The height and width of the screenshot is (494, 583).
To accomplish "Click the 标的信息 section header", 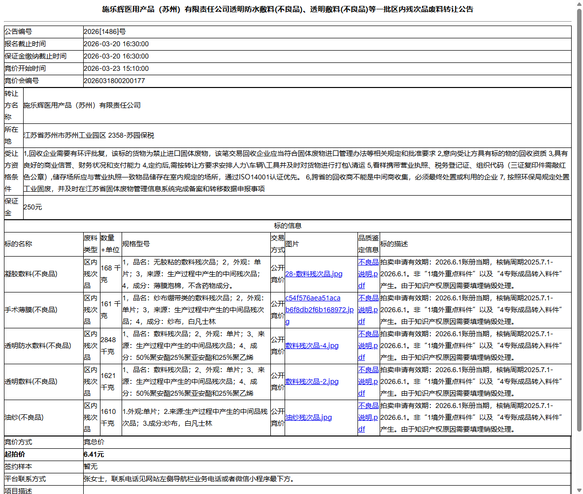I will click(291, 226).
